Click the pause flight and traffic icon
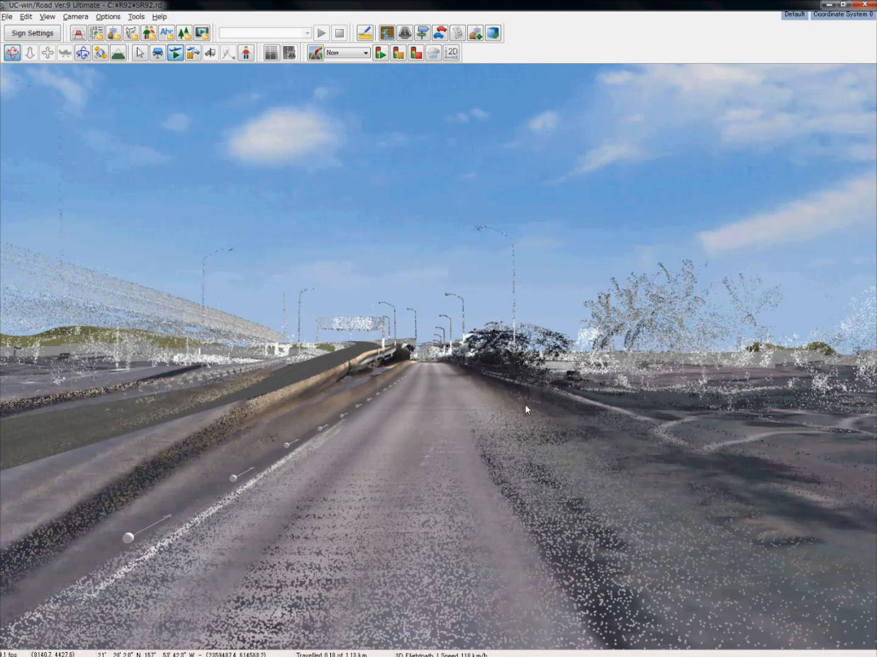This screenshot has height=657, width=877. tap(194, 53)
